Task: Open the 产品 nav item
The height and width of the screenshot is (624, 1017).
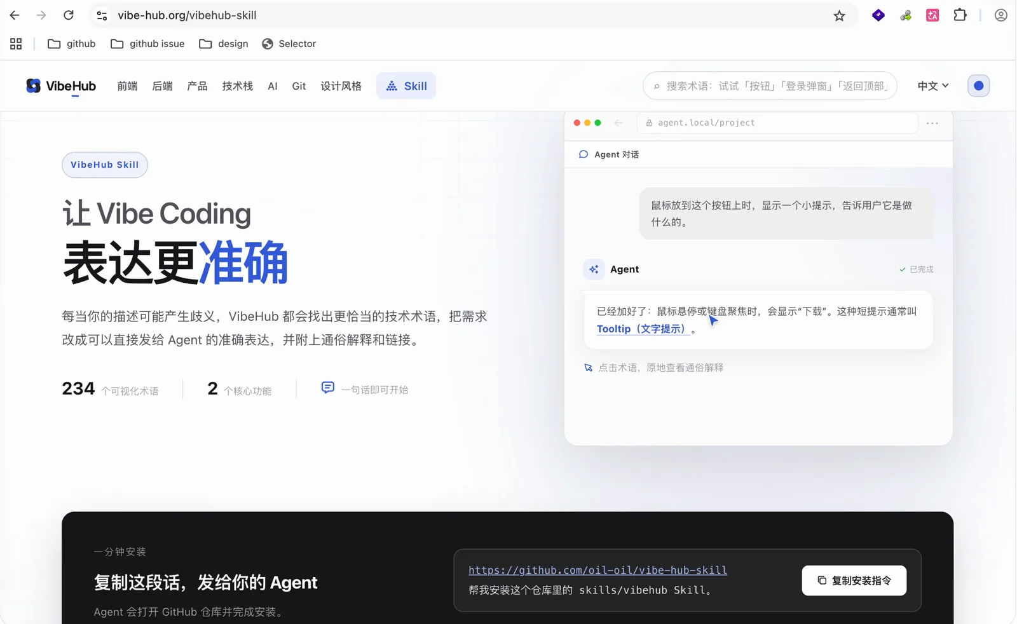Action: 197,86
